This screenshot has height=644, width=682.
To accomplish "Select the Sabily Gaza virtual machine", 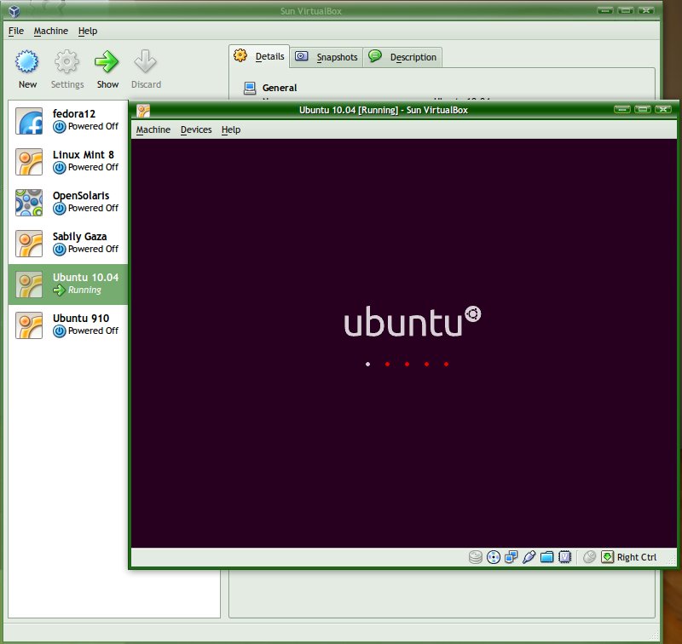I will pyautogui.click(x=68, y=244).
